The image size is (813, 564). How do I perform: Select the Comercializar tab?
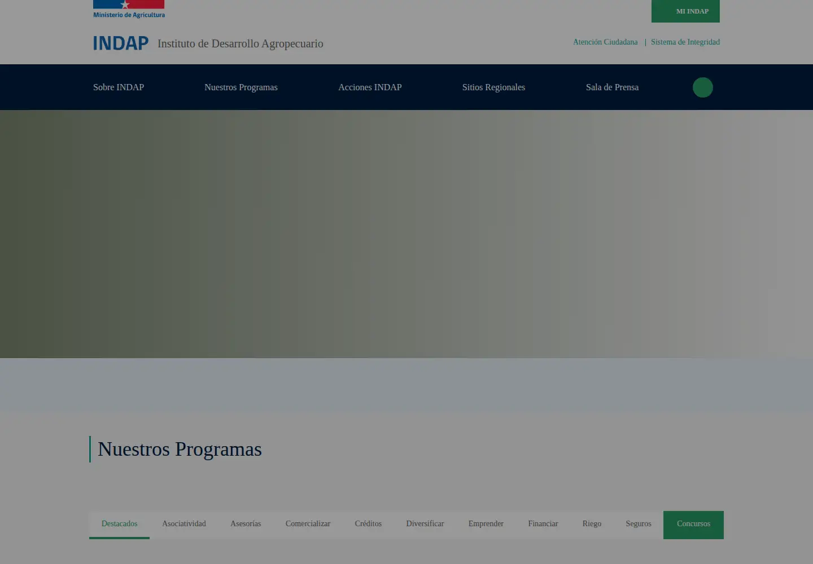click(x=308, y=525)
